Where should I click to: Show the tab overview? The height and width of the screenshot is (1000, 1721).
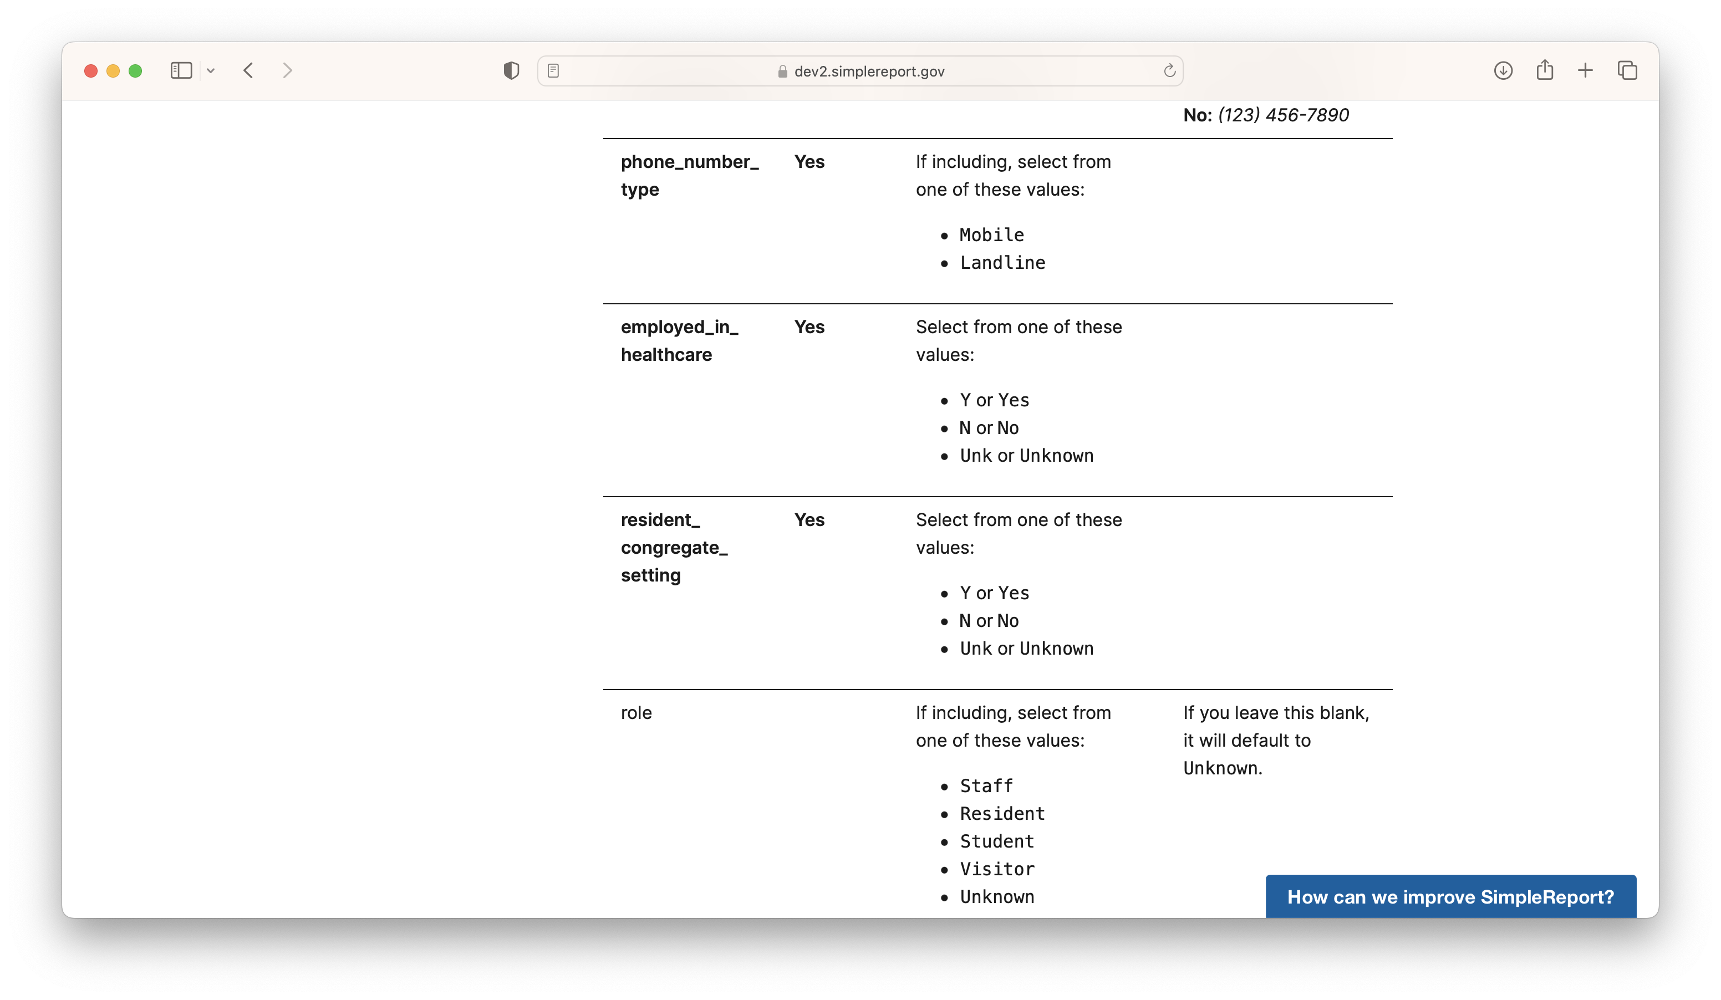pyautogui.click(x=1627, y=70)
